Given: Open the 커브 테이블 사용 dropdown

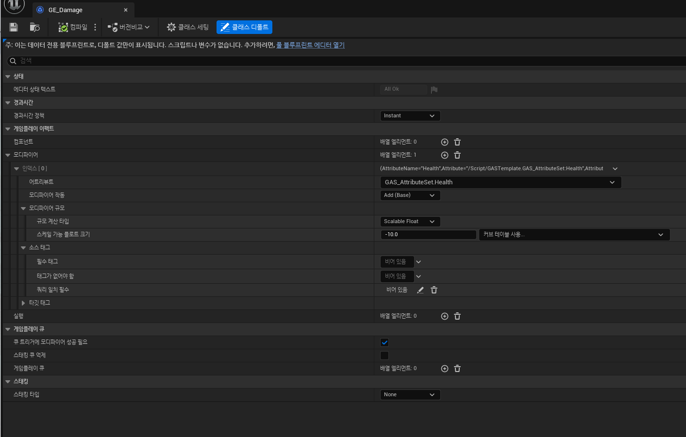Looking at the screenshot, I should [574, 235].
